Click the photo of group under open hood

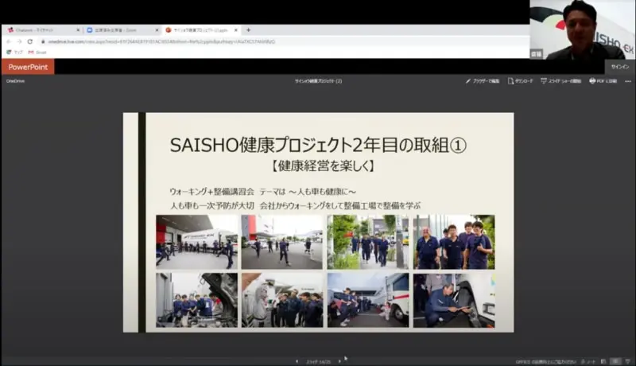(196, 300)
